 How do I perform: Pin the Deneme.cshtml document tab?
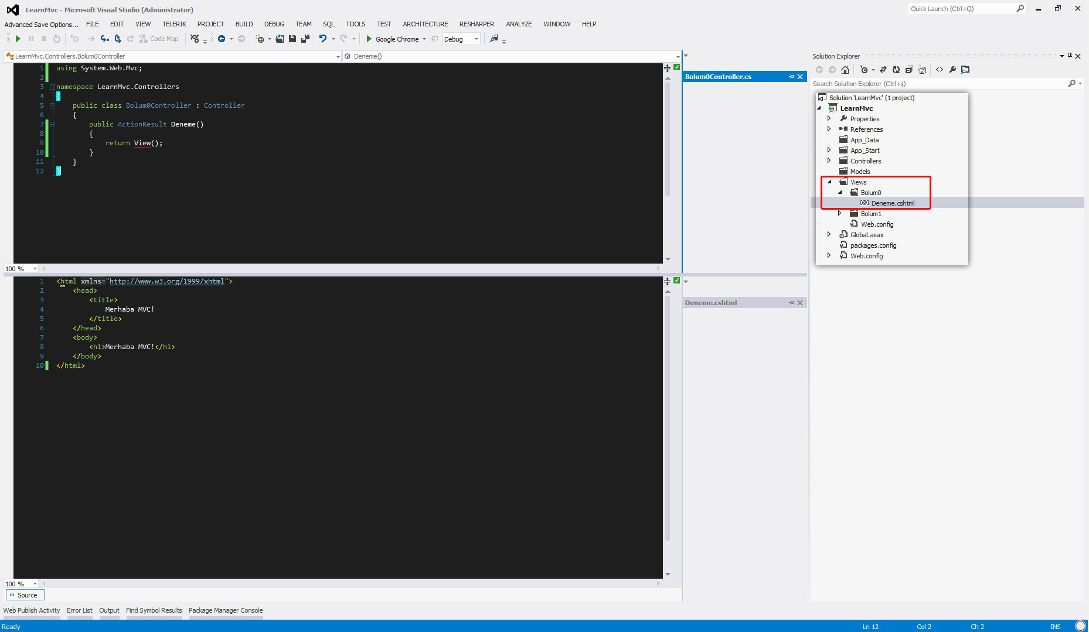tap(791, 303)
